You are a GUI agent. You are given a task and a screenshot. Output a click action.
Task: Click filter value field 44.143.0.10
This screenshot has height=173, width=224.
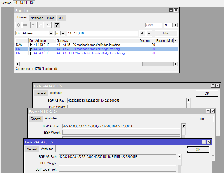tap(102, 33)
